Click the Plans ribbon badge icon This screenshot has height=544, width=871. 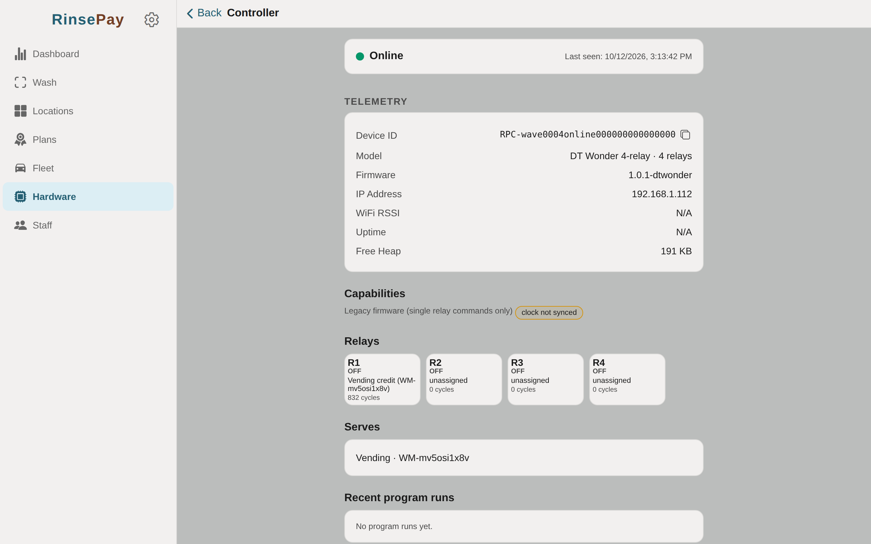pyautogui.click(x=20, y=140)
